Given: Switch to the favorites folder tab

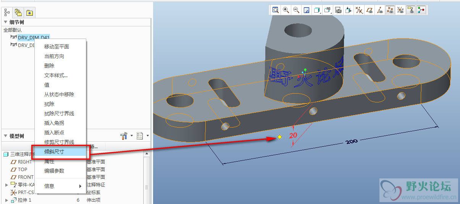Looking at the screenshot, I should tap(29, 13).
